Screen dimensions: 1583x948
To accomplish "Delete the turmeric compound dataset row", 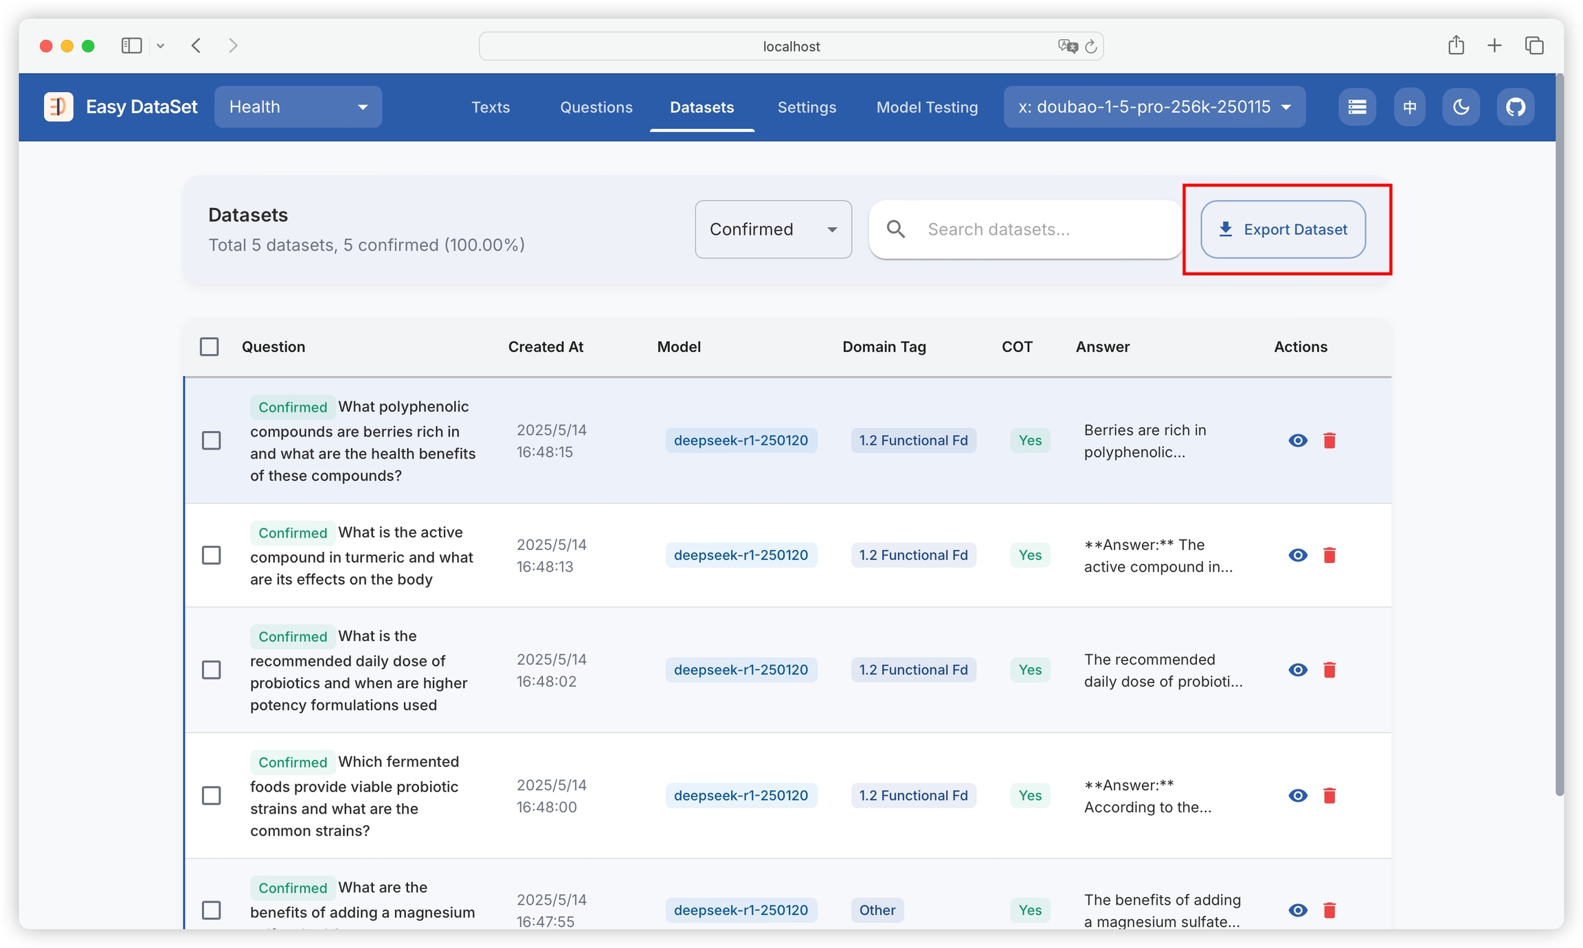I will click(x=1329, y=555).
